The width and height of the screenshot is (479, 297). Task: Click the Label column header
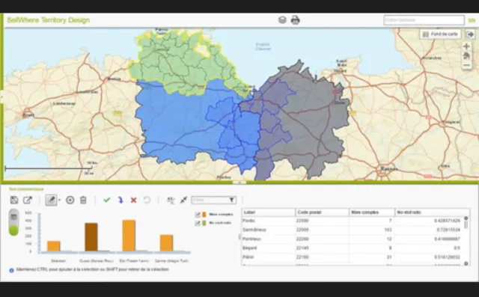click(269, 212)
